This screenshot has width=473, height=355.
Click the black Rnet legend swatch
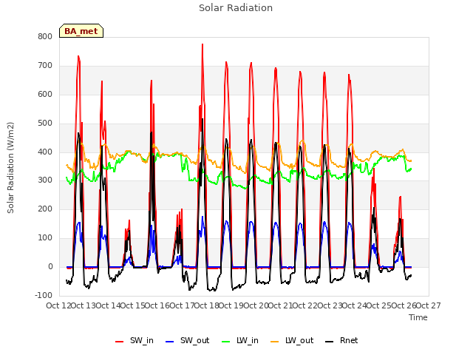click(330, 342)
